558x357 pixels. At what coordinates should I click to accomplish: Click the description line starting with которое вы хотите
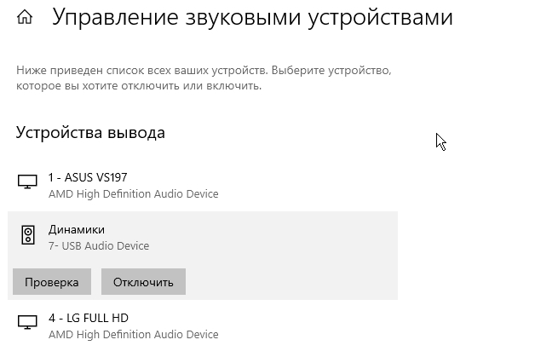click(138, 86)
